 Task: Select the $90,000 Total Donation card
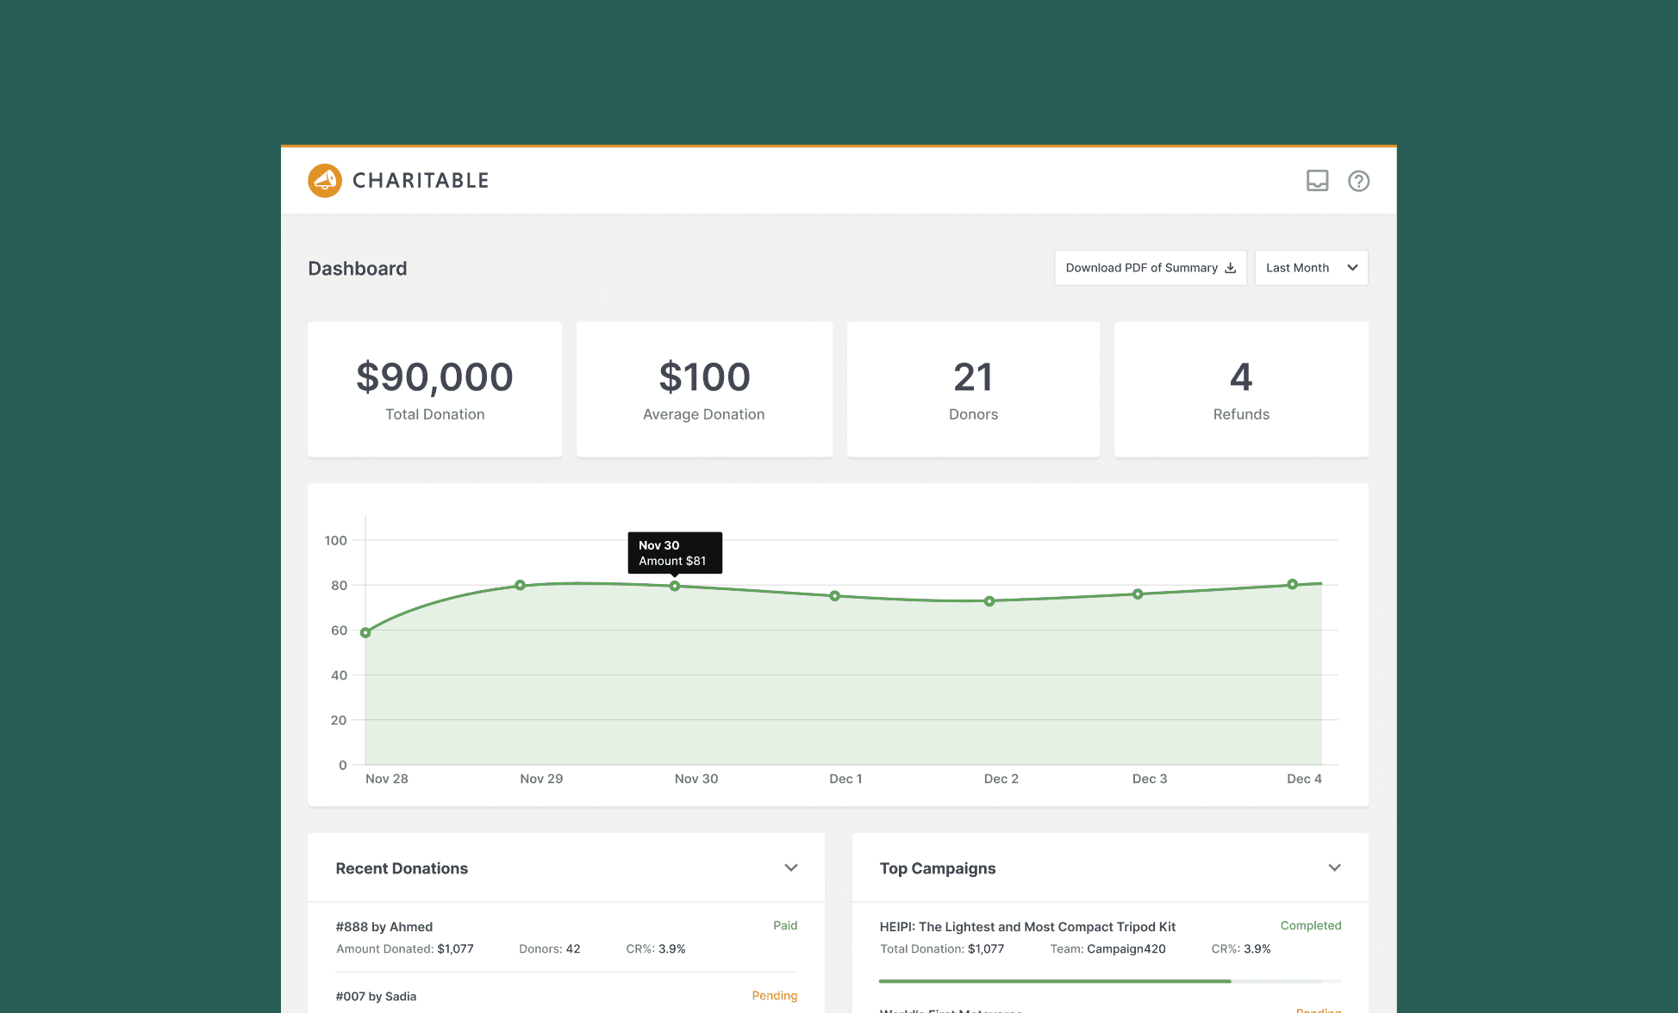(x=434, y=389)
